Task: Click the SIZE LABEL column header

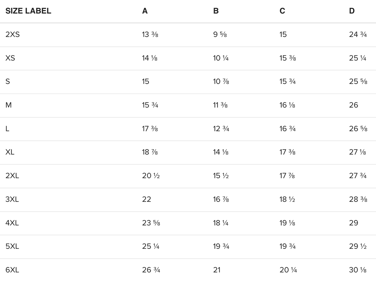Action: point(28,11)
